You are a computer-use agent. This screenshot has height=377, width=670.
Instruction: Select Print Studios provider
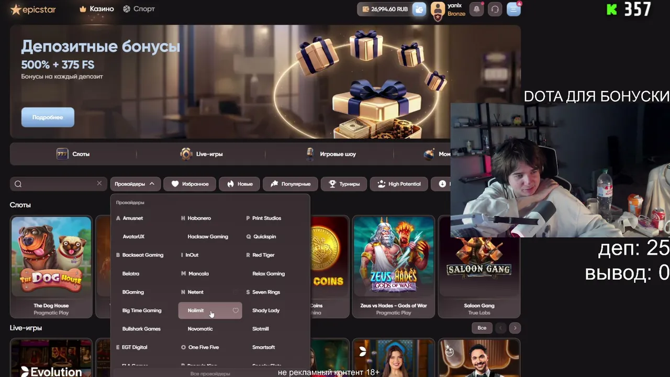[x=267, y=218]
